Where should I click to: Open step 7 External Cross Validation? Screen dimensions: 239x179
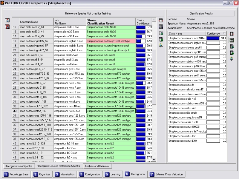(x=166, y=174)
